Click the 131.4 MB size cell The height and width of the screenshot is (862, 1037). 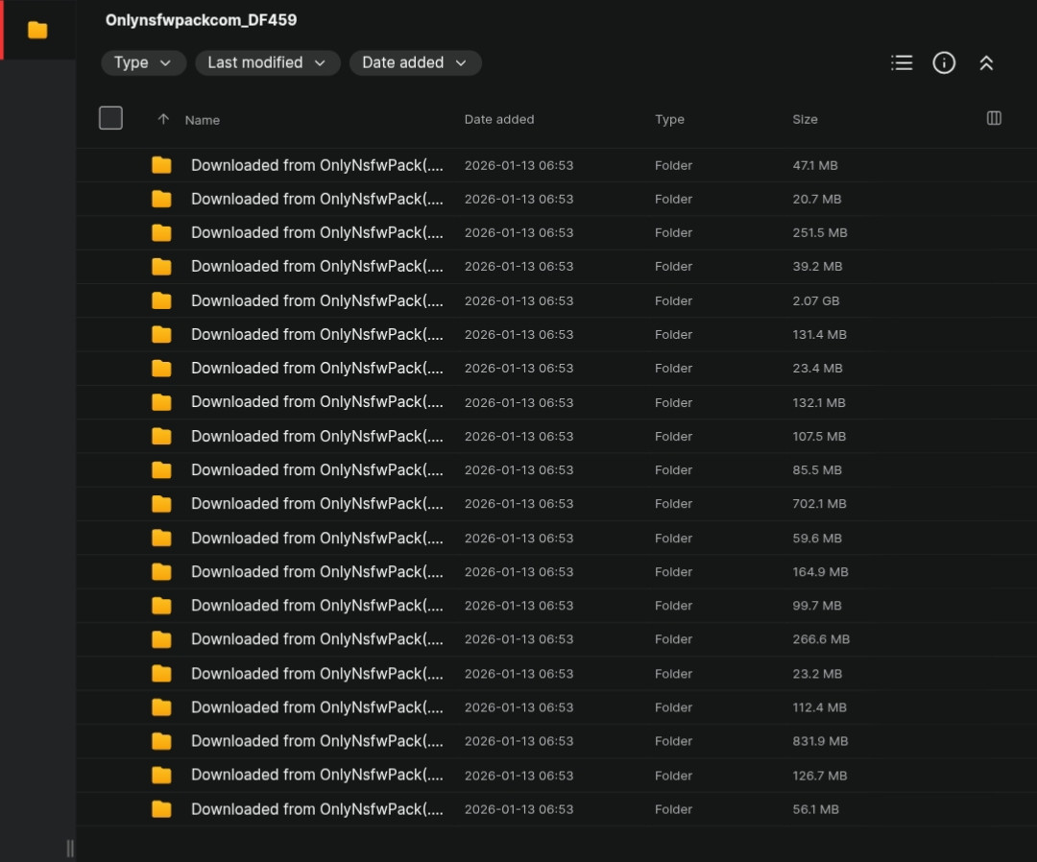point(819,334)
